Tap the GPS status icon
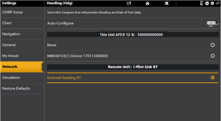 [217, 3]
